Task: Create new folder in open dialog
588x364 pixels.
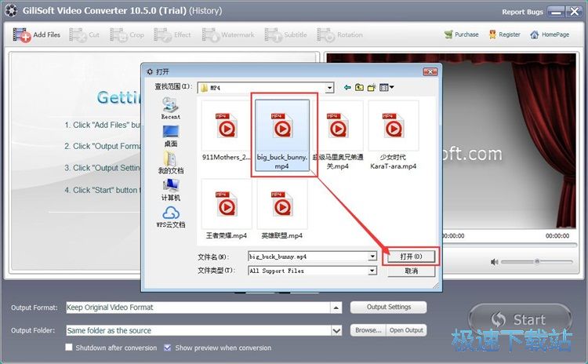Action: pos(372,87)
